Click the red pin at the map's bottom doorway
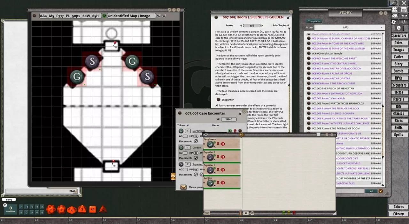 pos(114,163)
